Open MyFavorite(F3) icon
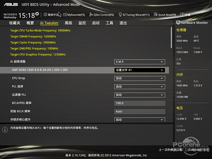Viewport: 212px width, 159px height. [x=65, y=14]
